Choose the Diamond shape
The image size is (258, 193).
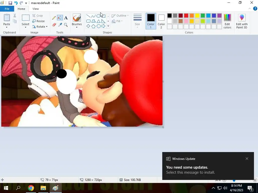point(88,26)
